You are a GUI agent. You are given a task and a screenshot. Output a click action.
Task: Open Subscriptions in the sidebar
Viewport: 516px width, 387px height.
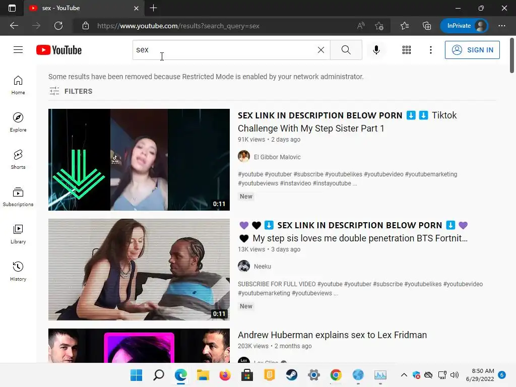(18, 197)
